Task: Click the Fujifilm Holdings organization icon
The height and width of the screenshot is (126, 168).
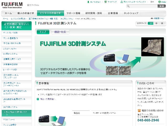Action: 122,2
